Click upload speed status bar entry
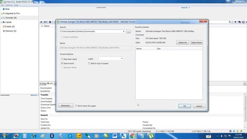The height and width of the screenshot is (139, 247). [x=201, y=131]
